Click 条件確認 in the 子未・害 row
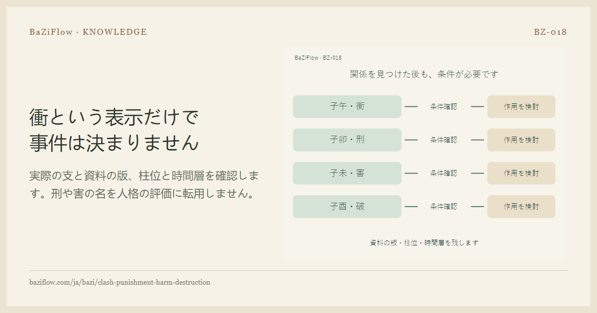Viewport: 597px width, 313px height. [x=444, y=173]
